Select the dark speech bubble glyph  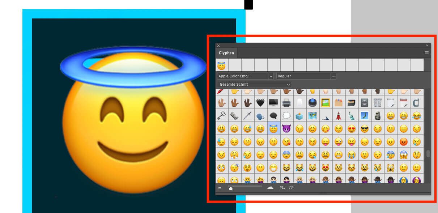(273, 116)
